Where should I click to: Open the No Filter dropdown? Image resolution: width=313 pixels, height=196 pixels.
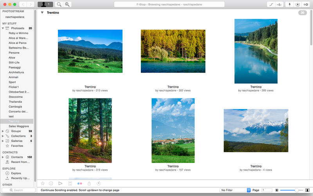(x=235, y=190)
